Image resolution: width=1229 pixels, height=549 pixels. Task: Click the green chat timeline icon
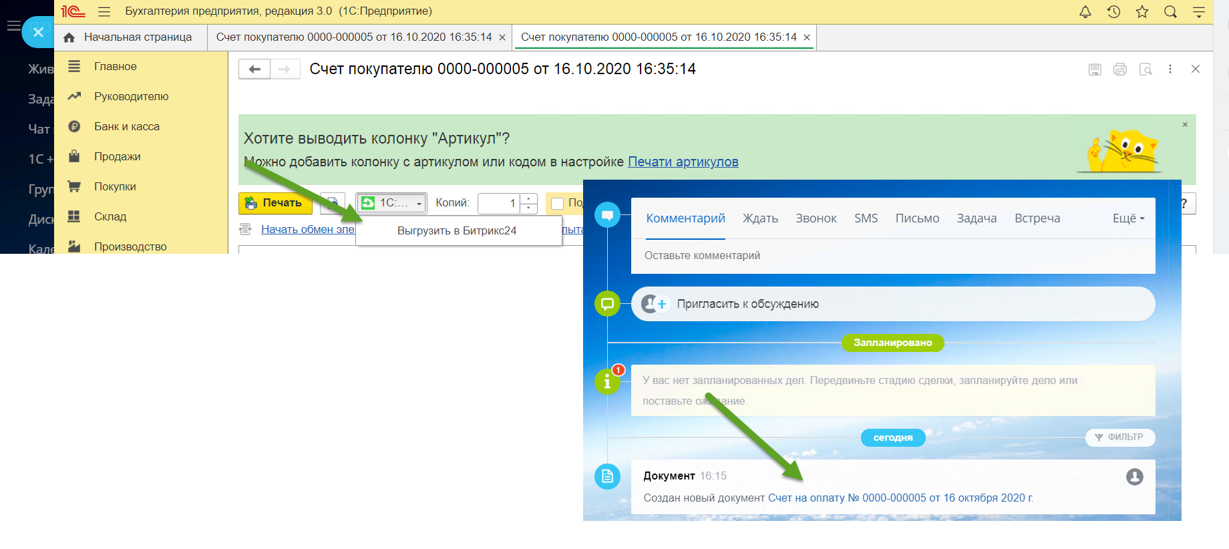click(607, 304)
